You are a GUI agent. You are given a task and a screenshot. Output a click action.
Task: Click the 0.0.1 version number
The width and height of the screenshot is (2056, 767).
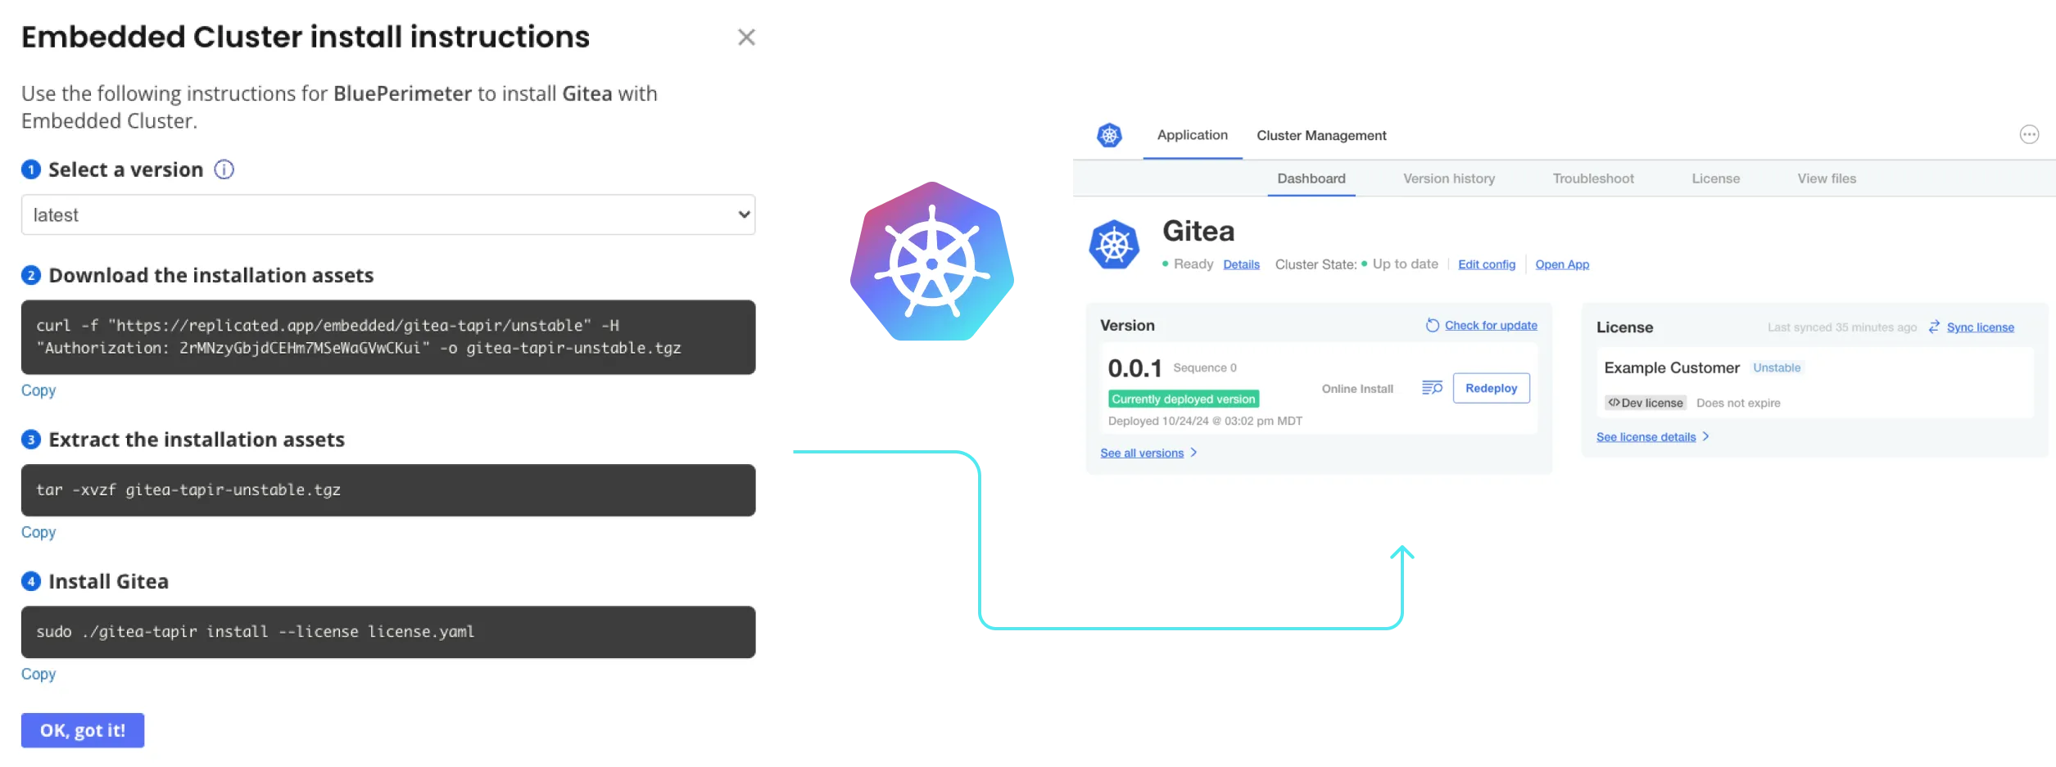[1134, 368]
